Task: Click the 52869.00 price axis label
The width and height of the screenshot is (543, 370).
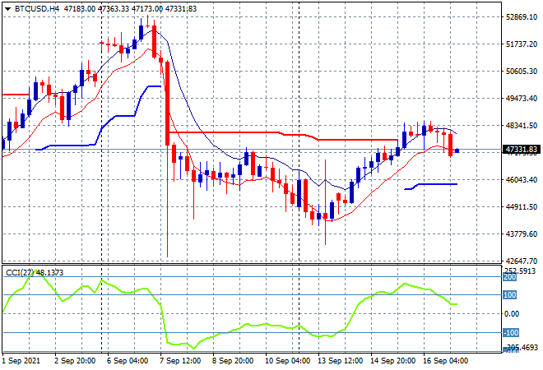Action: [520, 16]
